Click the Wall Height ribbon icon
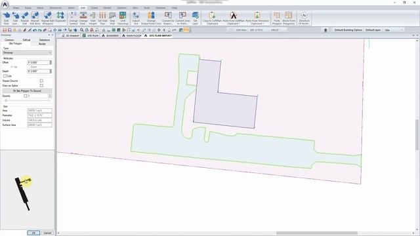The height and width of the screenshot is (236, 420). pyautogui.click(x=93, y=18)
